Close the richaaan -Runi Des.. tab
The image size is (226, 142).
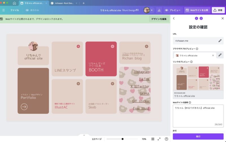(x=76, y=3)
